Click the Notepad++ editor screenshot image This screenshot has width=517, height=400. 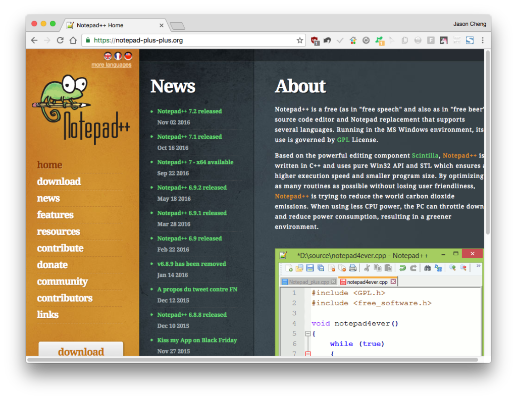(x=379, y=303)
